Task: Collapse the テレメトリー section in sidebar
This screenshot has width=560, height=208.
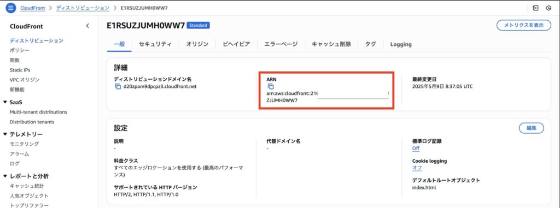Action: [5, 134]
